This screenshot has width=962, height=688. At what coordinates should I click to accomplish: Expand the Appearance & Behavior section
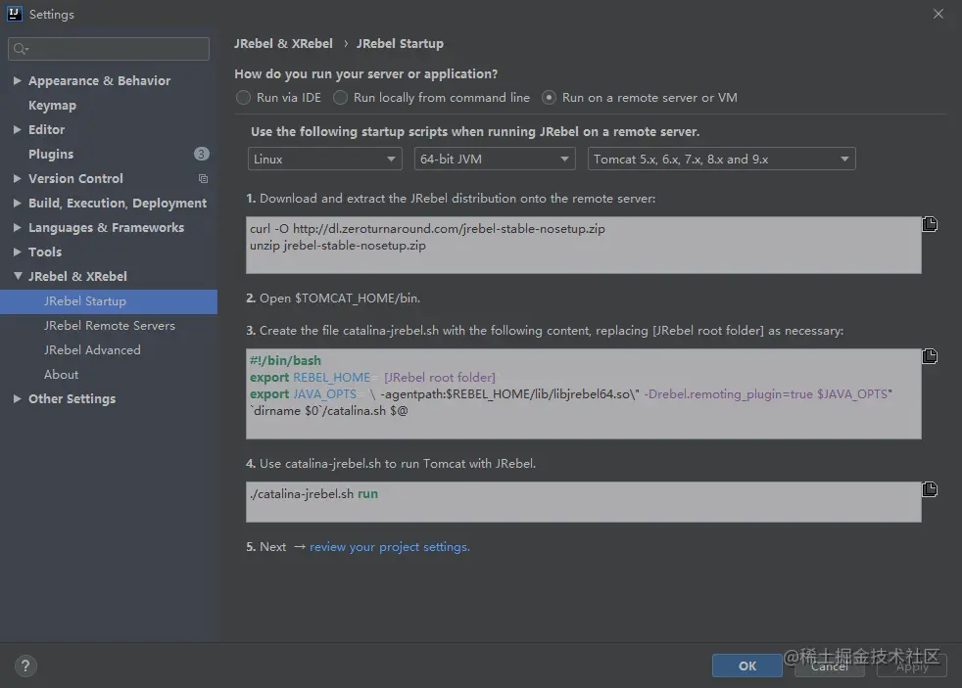(18, 80)
